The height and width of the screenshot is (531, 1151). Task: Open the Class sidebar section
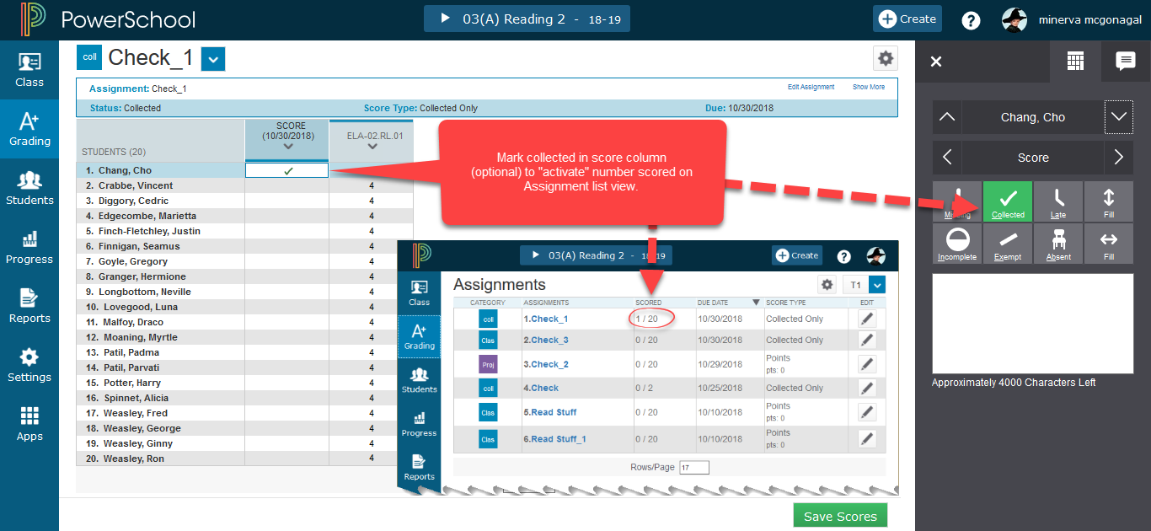29,70
